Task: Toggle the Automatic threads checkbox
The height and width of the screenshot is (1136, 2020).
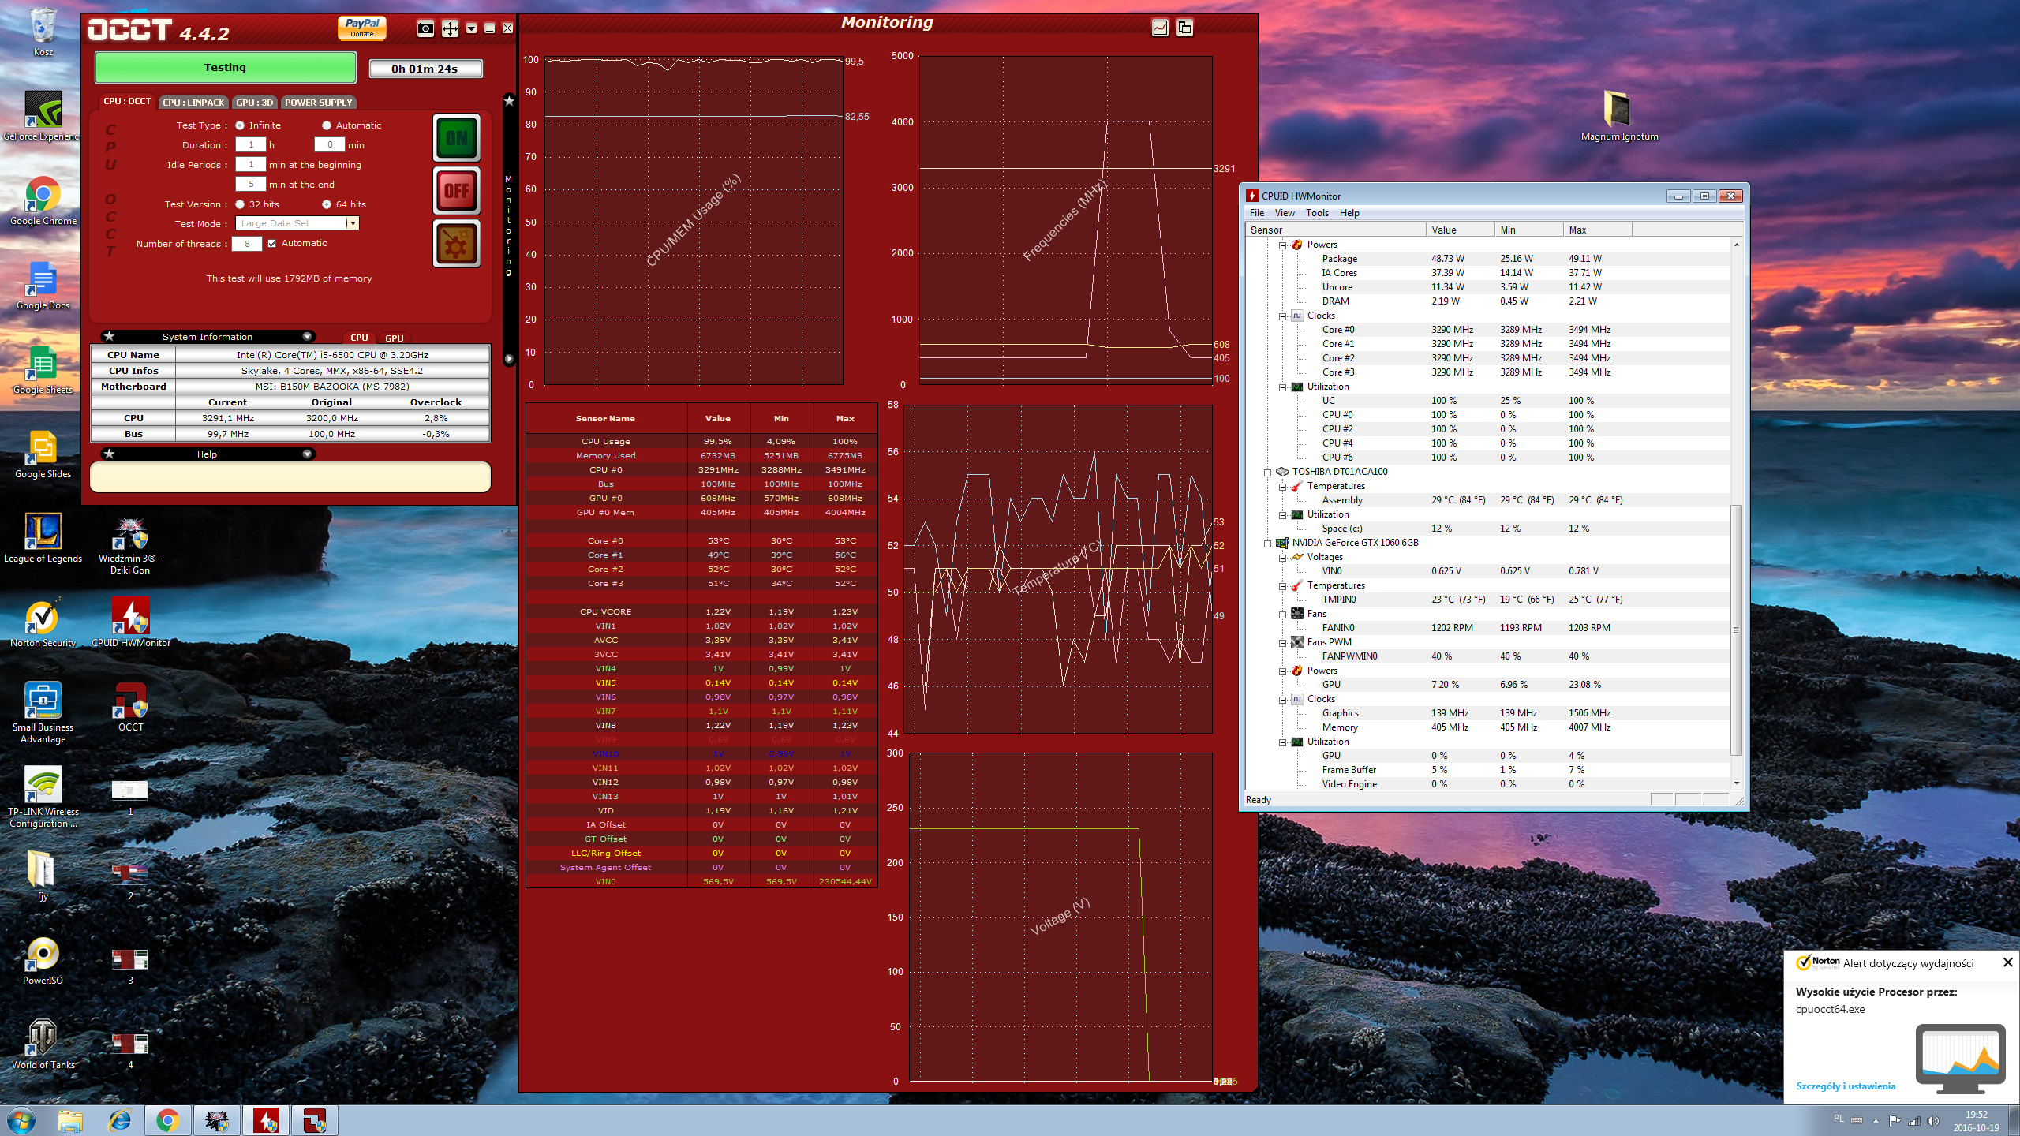Action: tap(271, 244)
